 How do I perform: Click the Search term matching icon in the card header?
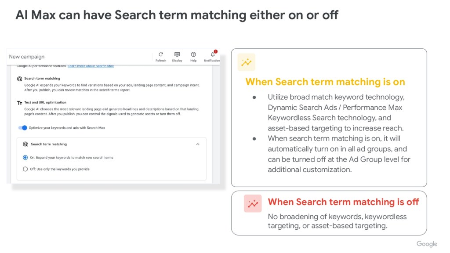pyautogui.click(x=26, y=144)
